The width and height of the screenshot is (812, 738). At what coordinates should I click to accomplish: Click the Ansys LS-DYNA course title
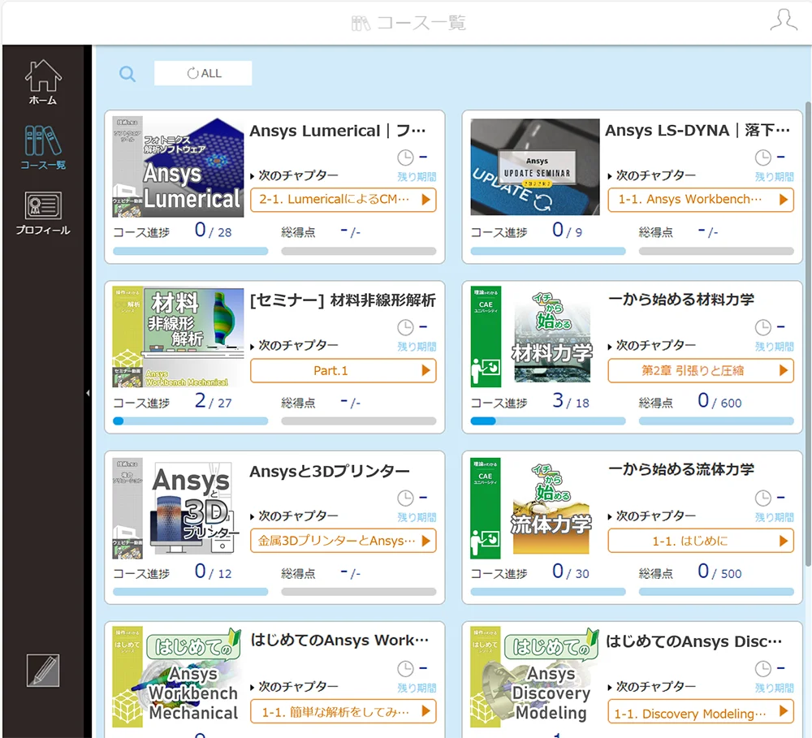698,130
